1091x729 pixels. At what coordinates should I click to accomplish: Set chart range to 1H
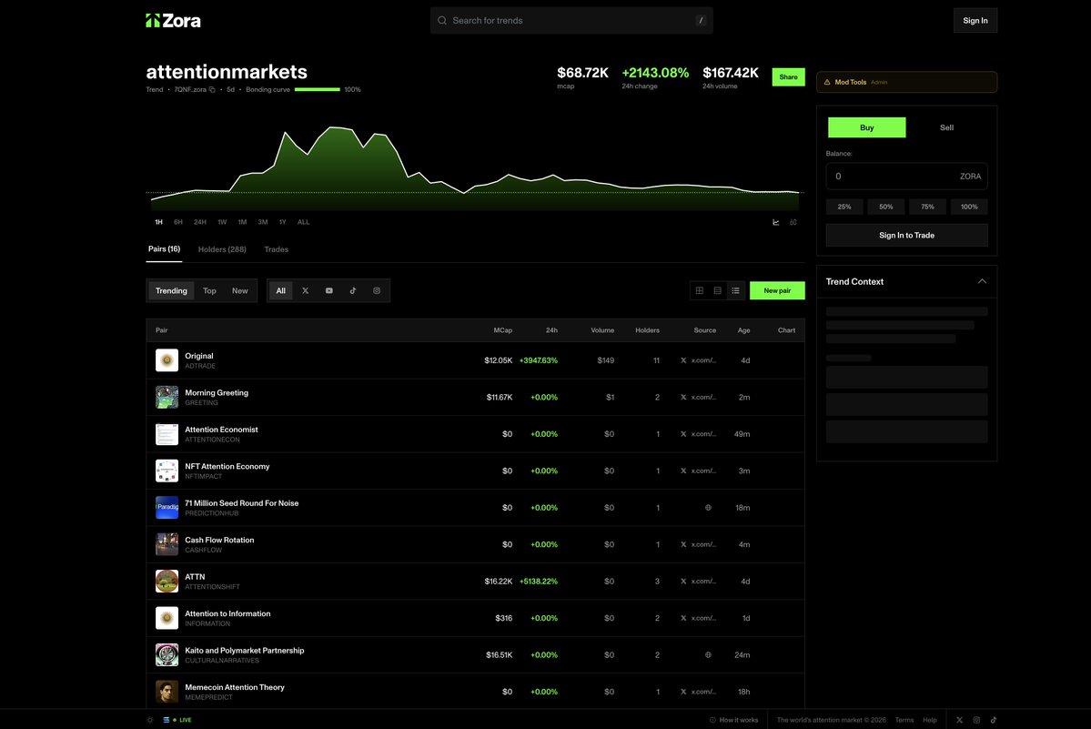[x=158, y=223]
